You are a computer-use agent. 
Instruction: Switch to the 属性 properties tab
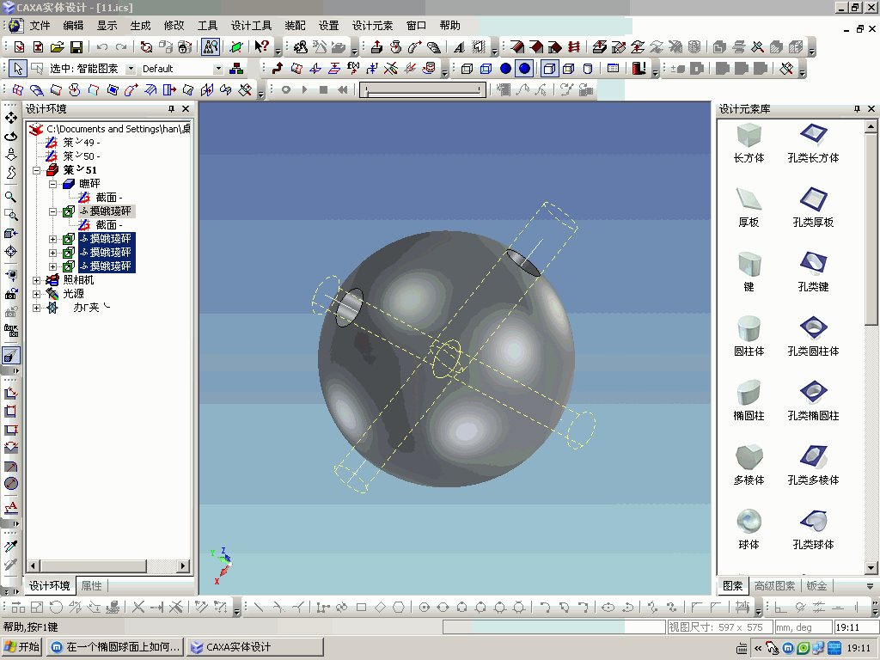point(91,586)
